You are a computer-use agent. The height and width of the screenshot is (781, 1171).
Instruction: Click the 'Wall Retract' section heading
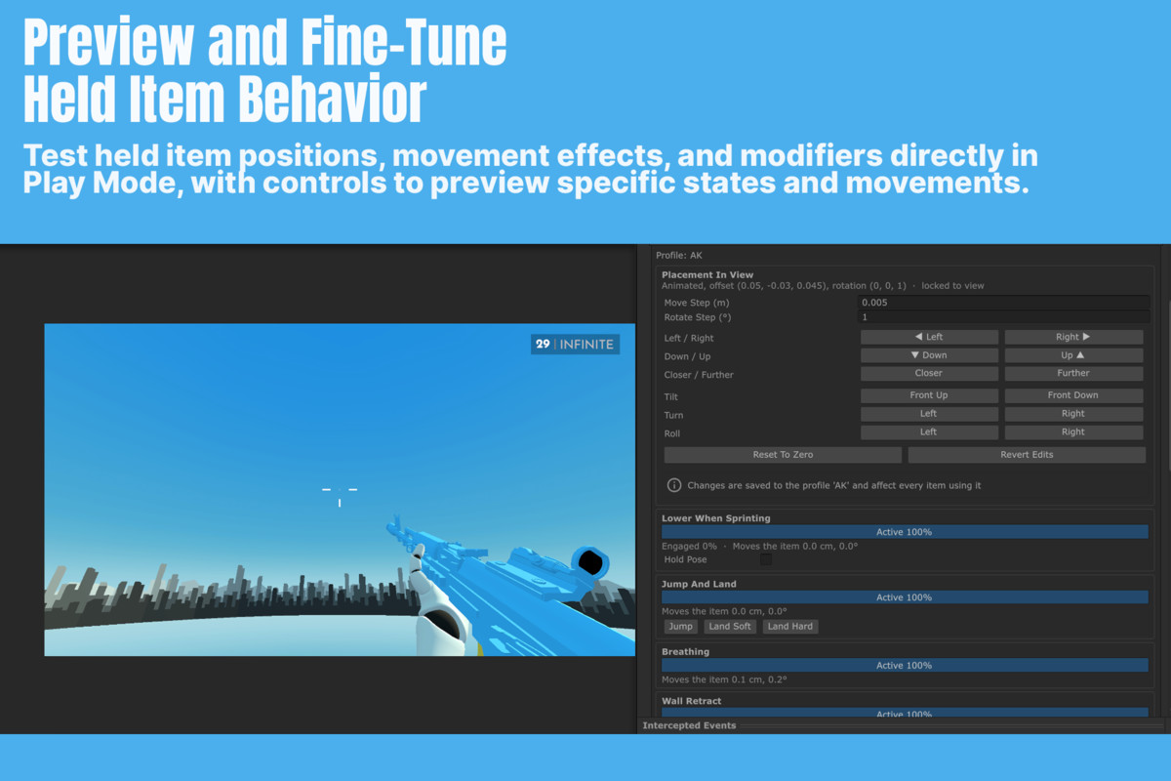click(691, 701)
